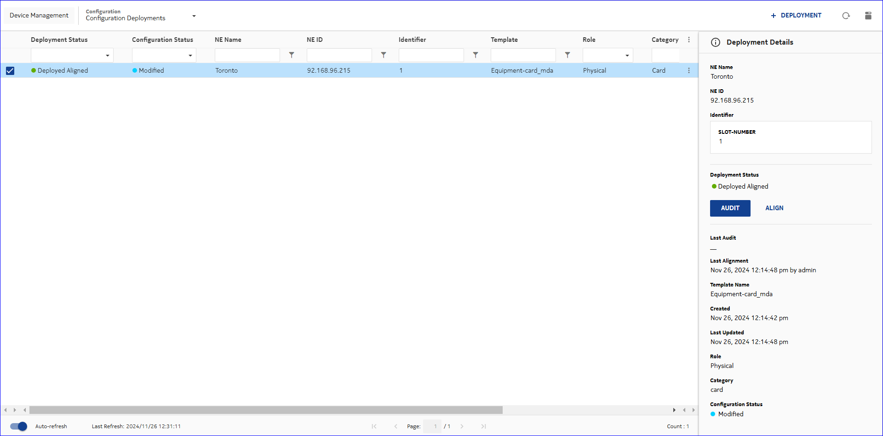The width and height of the screenshot is (883, 436).
Task: Open the Toronto row actions menu
Action: tap(688, 70)
